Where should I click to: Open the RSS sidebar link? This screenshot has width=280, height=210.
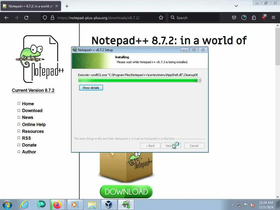point(27,138)
